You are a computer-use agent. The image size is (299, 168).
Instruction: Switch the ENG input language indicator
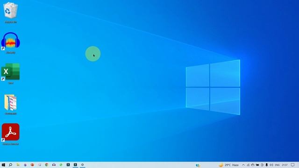click(x=277, y=165)
